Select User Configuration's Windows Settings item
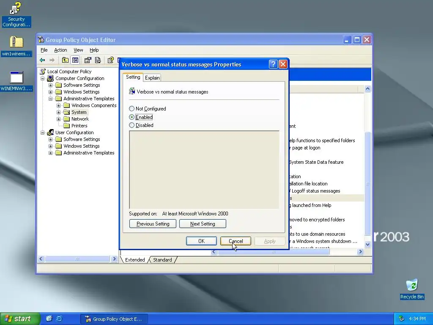Viewport: 433px width, 325px height. click(82, 146)
